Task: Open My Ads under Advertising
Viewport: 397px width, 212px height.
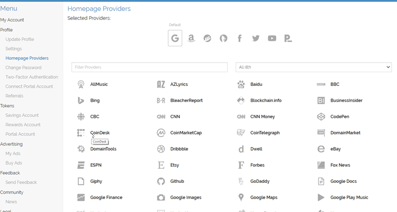Action: coord(13,154)
